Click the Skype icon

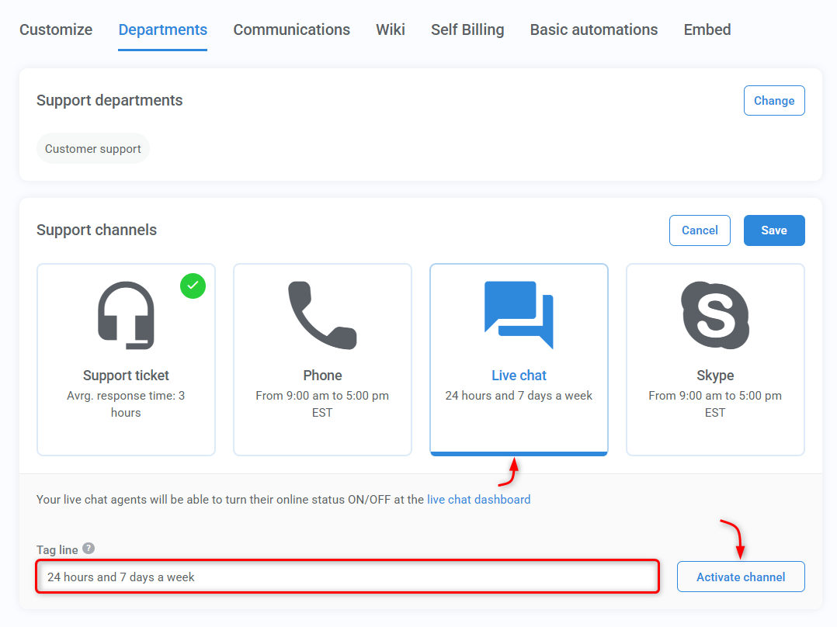click(x=715, y=314)
